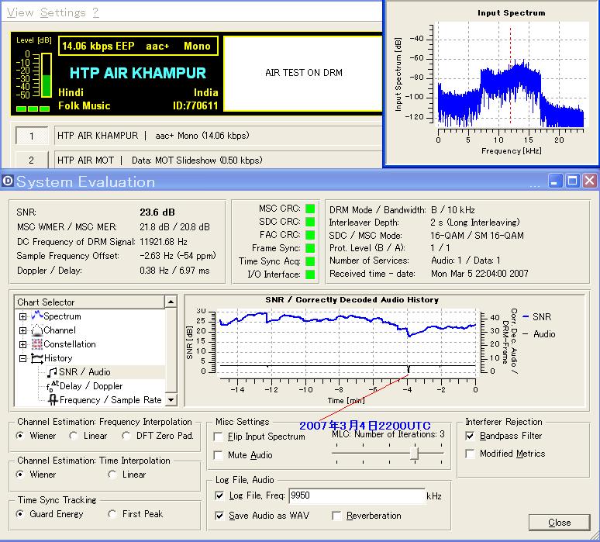The width and height of the screenshot is (600, 542).
Task: Click the SNR history chart plot
Action: tap(347, 342)
